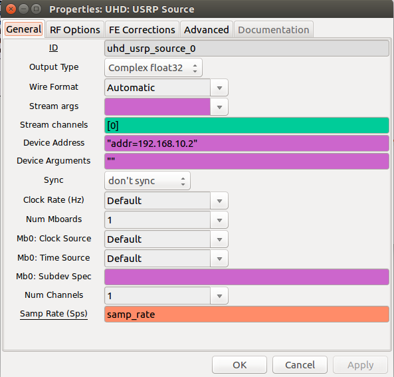Click the Mb0: Subdev Spec label

click(x=54, y=277)
